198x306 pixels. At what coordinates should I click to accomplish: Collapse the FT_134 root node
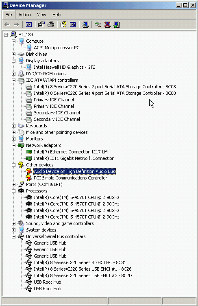coord(6,35)
